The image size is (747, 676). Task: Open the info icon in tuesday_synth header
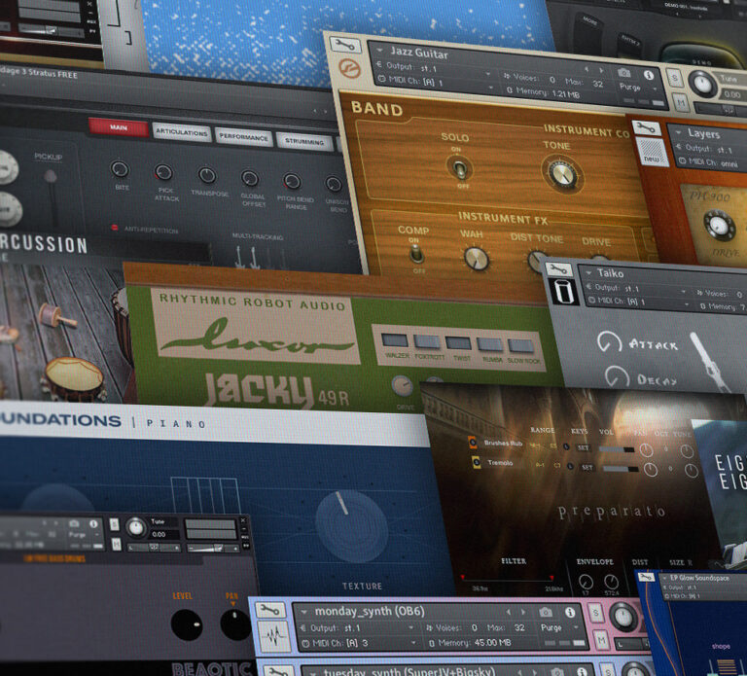click(x=582, y=672)
